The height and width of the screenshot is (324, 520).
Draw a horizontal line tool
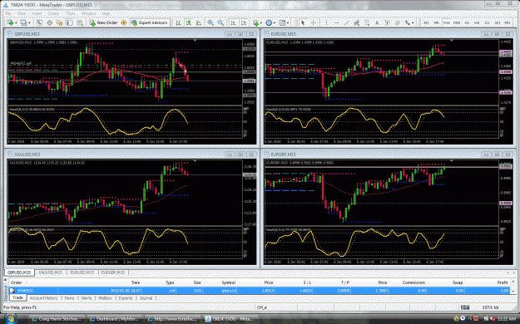336,22
